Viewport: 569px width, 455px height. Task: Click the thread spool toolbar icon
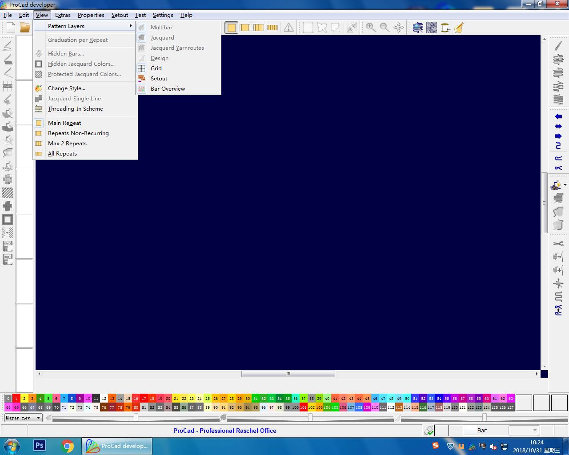tap(445, 28)
